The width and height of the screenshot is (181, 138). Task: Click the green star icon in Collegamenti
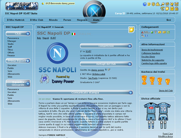(x=152, y=32)
